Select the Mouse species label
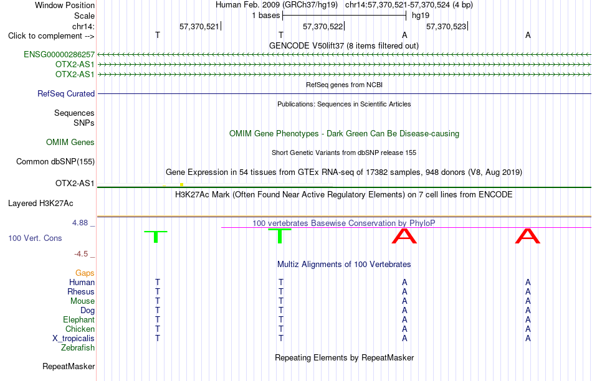Viewport: 592px width, 381px height. (x=82, y=301)
